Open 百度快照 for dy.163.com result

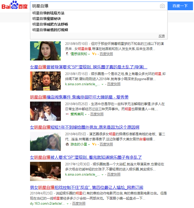click(79, 203)
